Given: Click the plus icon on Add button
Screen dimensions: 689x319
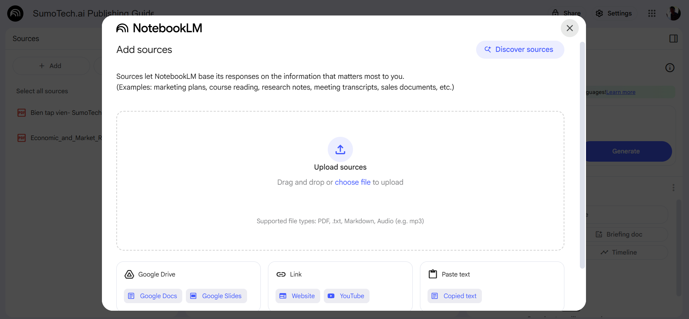Looking at the screenshot, I should click(x=42, y=66).
